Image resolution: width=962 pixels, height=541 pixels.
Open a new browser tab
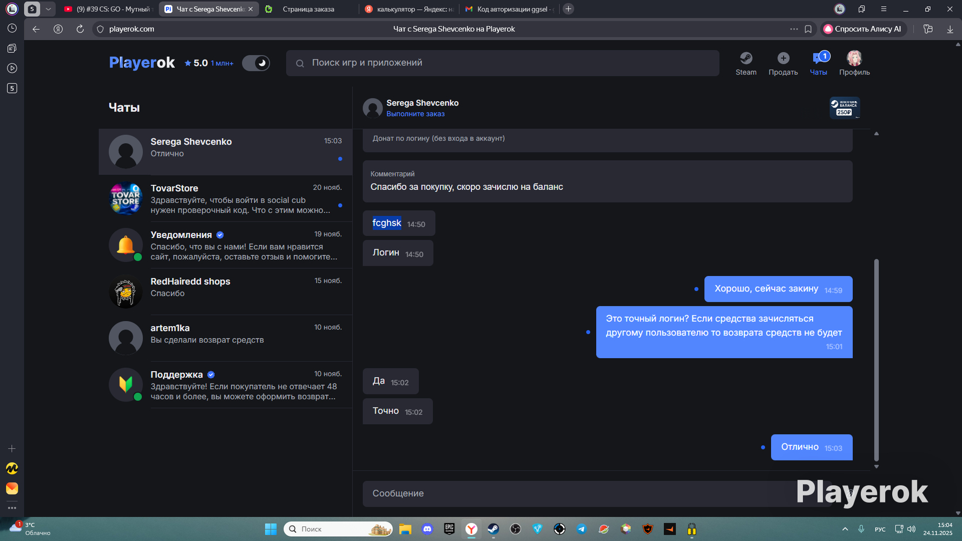[x=568, y=9]
